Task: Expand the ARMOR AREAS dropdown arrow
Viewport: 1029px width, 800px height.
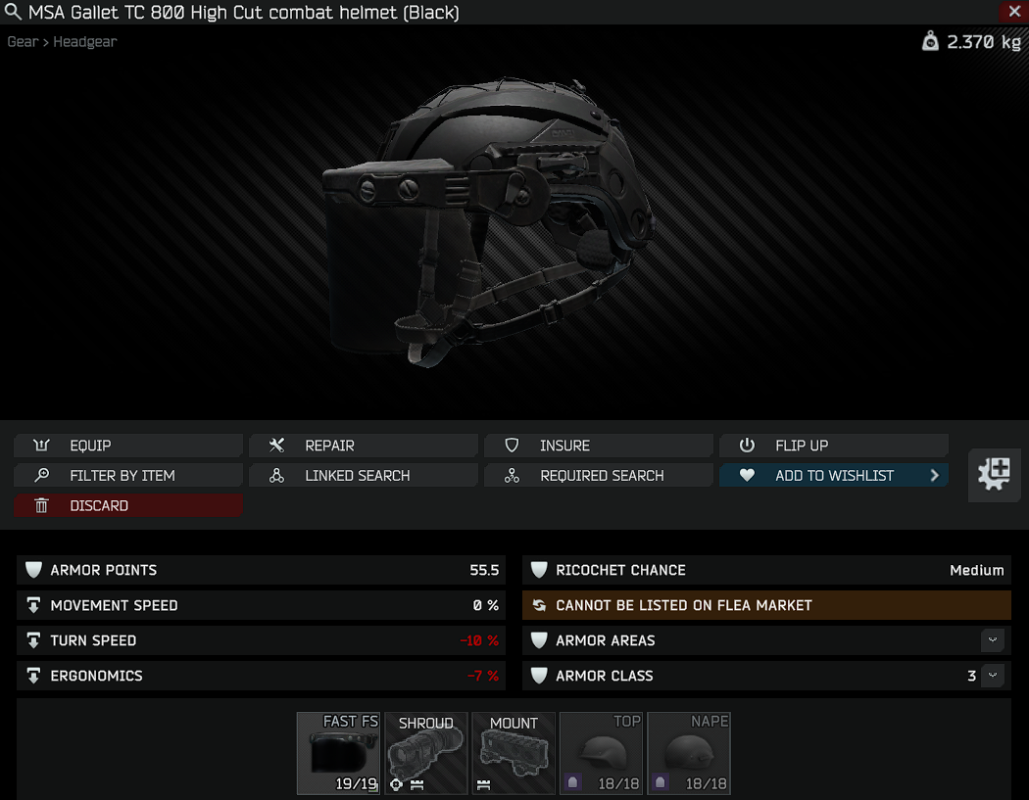Action: coord(992,640)
